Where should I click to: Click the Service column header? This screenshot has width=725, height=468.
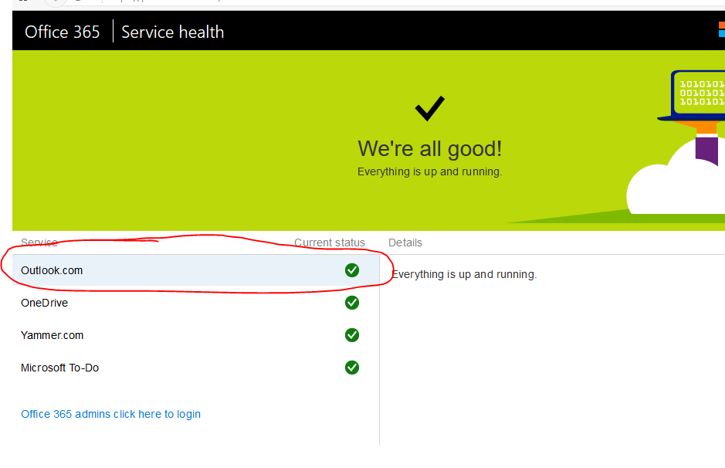(x=39, y=242)
